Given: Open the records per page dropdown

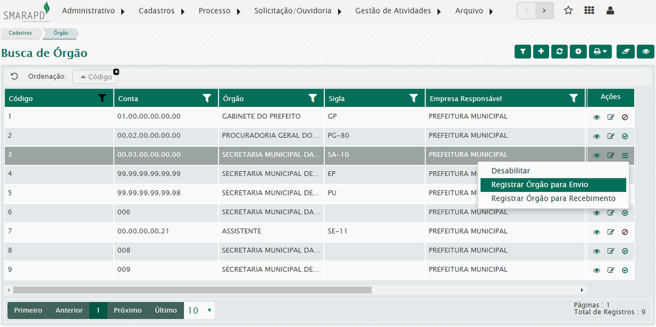Looking at the screenshot, I should point(200,310).
